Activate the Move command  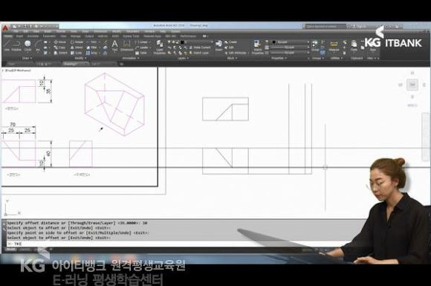60,42
